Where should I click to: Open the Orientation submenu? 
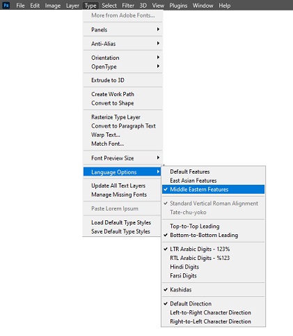[x=122, y=58]
